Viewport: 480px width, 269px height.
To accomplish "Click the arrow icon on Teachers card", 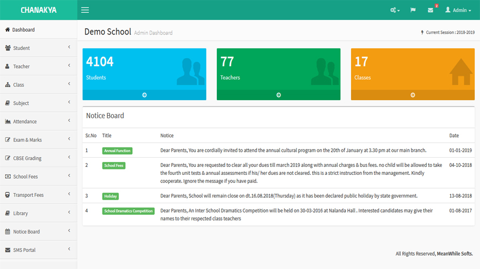I will (279, 95).
